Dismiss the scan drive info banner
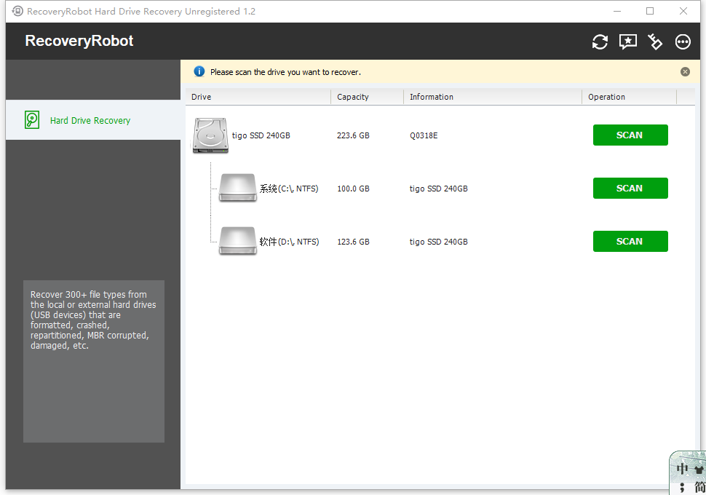This screenshot has width=706, height=495. pos(685,72)
